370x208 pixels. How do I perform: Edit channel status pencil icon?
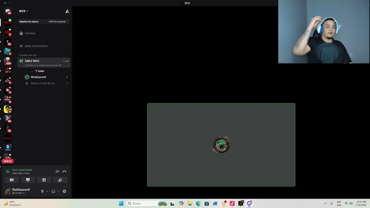tap(60, 65)
